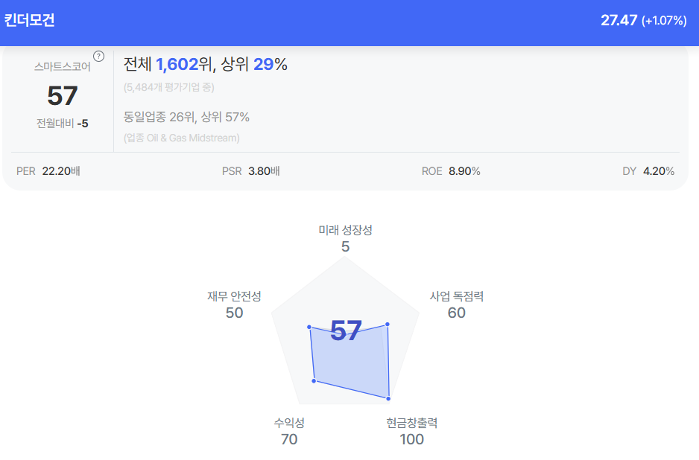Click the +1.07% price change
Image resolution: width=699 pixels, height=460 pixels.
point(664,21)
